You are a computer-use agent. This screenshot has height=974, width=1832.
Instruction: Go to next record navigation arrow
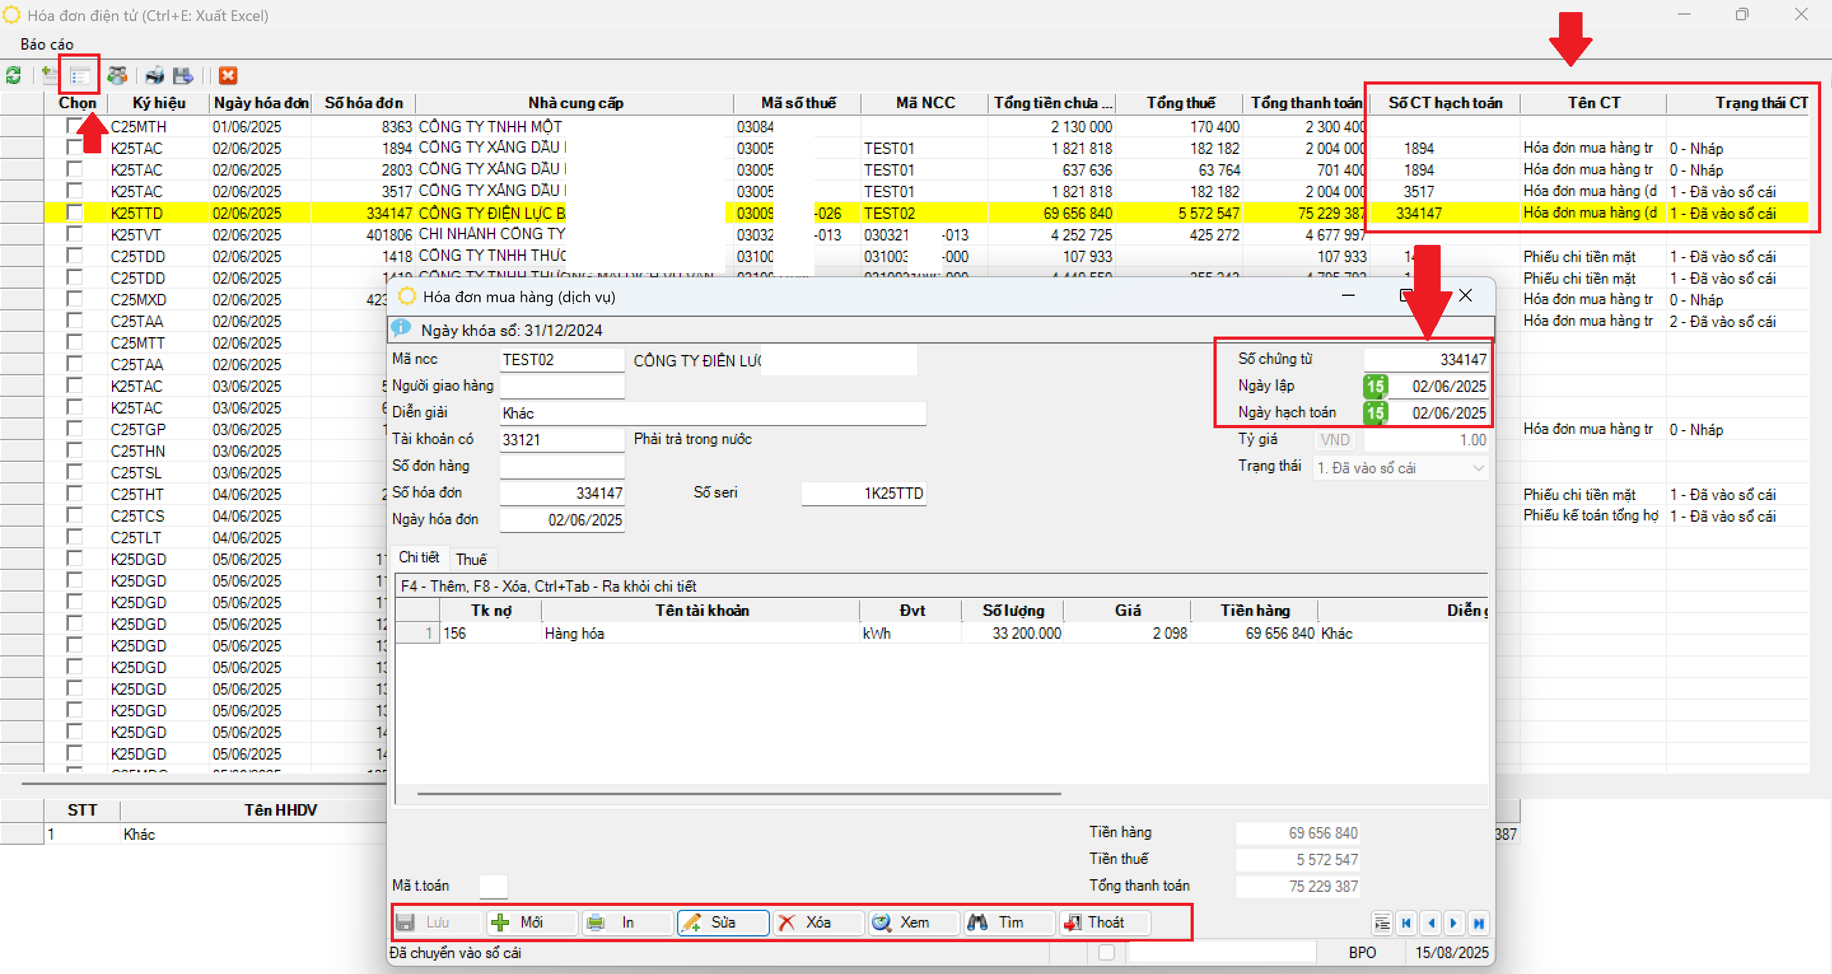(x=1453, y=923)
